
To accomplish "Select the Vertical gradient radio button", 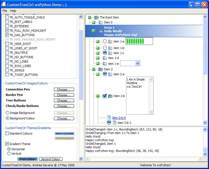I will click(9, 154).
